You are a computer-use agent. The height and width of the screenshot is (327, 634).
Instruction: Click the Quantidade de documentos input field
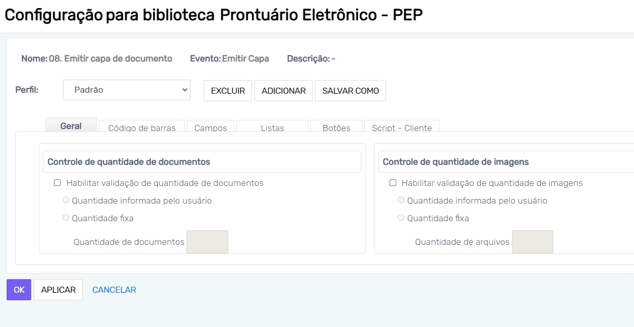click(207, 242)
